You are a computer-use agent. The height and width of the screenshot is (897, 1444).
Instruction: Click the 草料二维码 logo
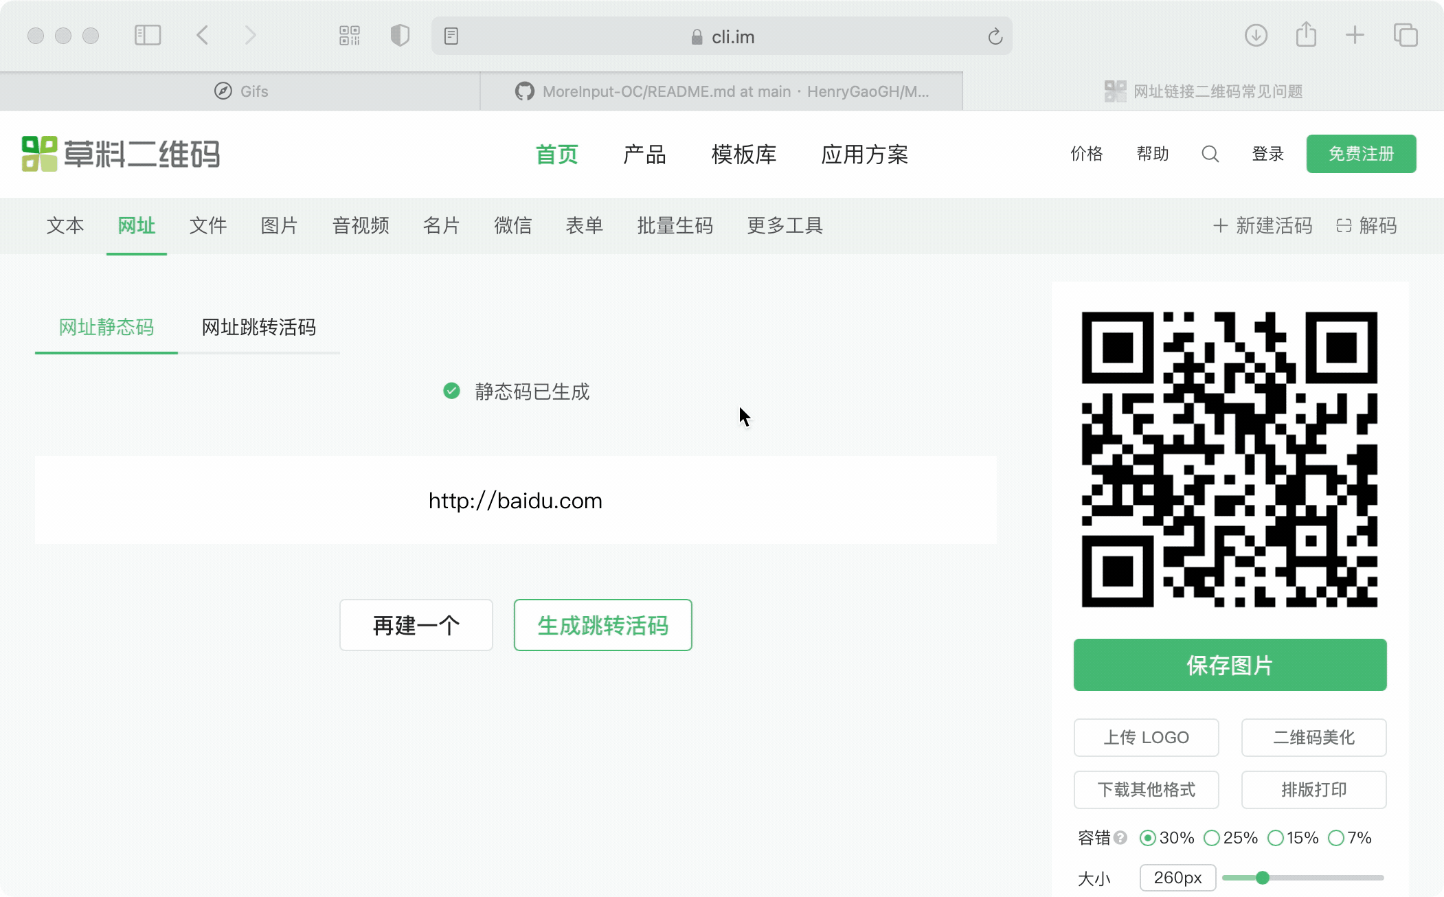coord(121,153)
